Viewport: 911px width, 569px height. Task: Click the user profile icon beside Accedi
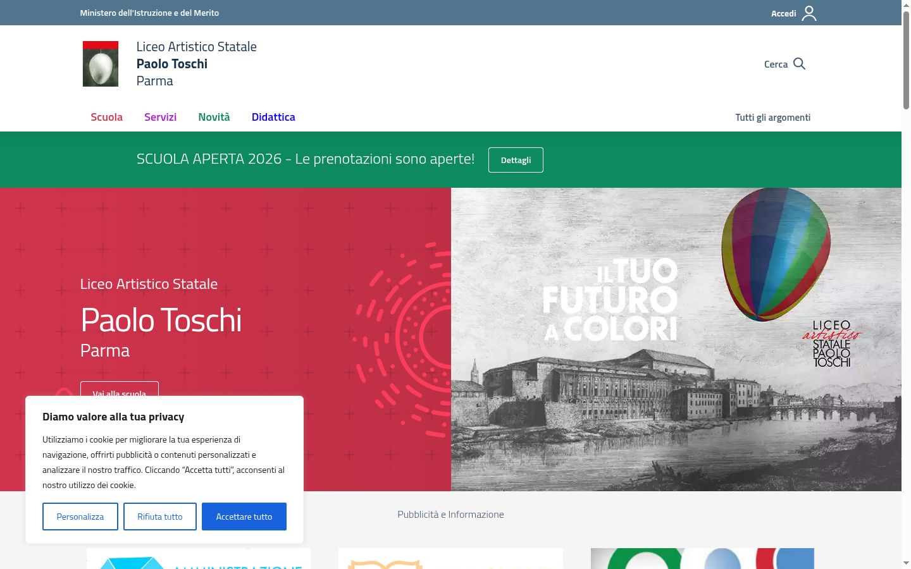click(809, 13)
